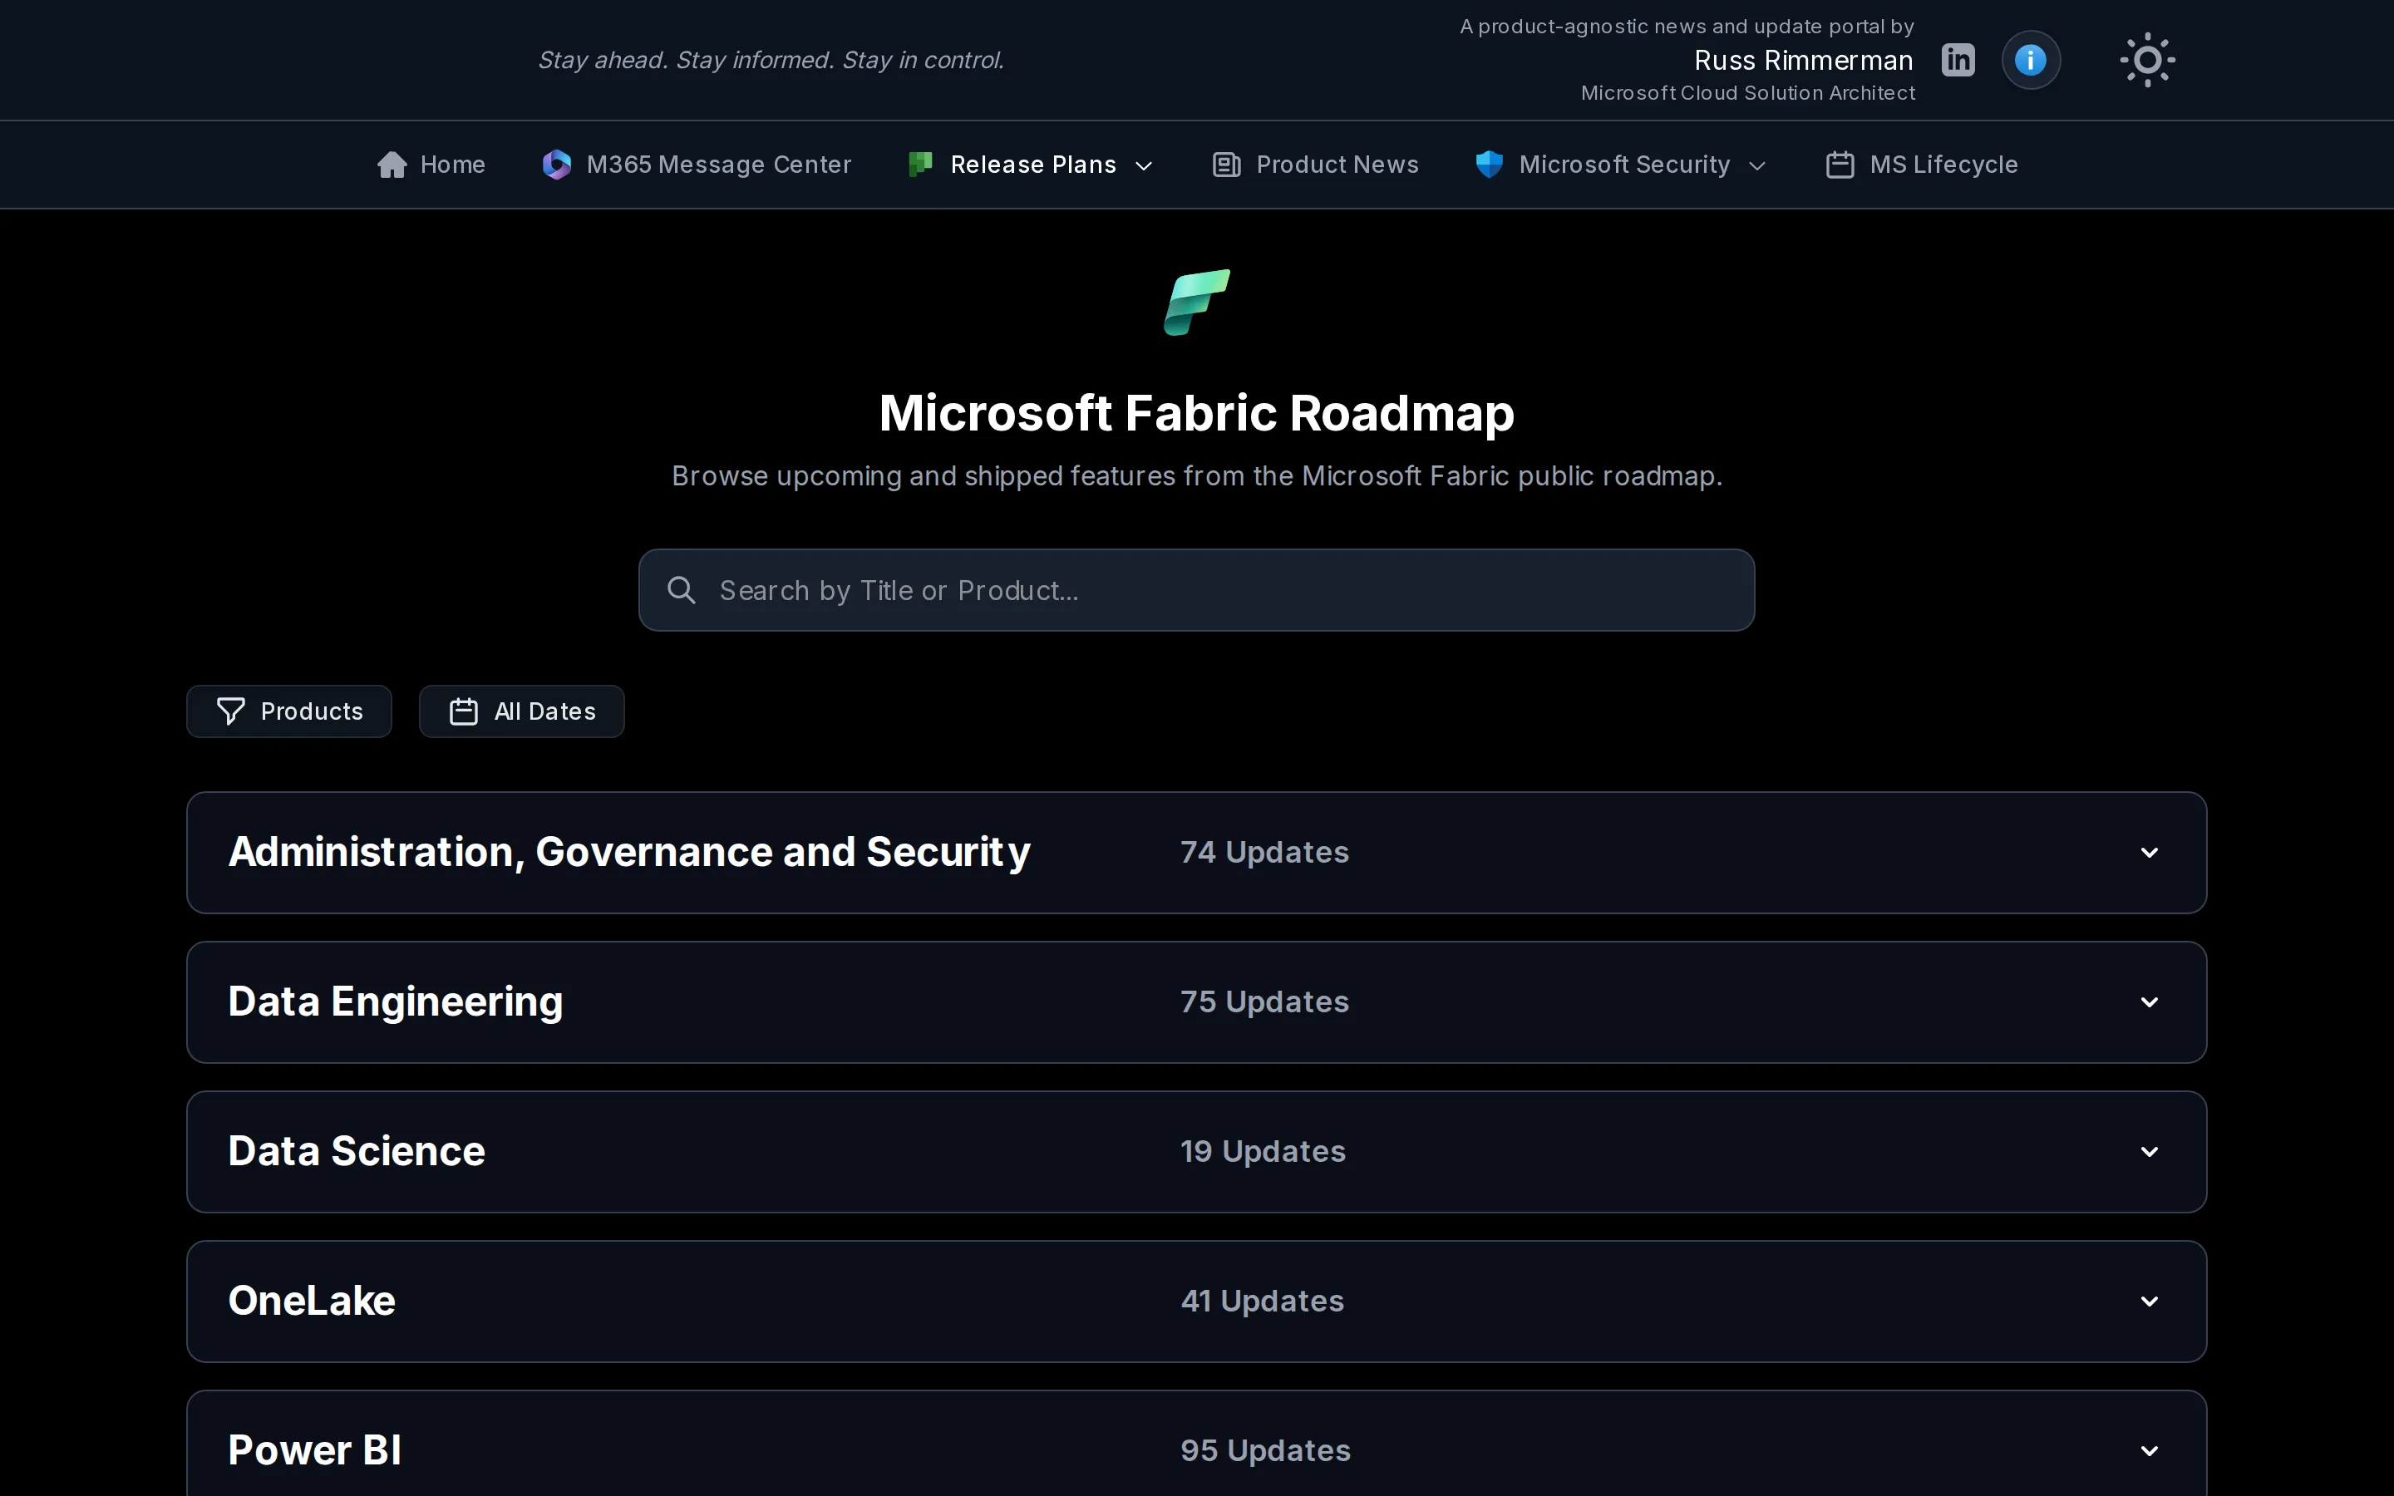The height and width of the screenshot is (1496, 2394).
Task: Click the Home house icon
Action: point(392,165)
